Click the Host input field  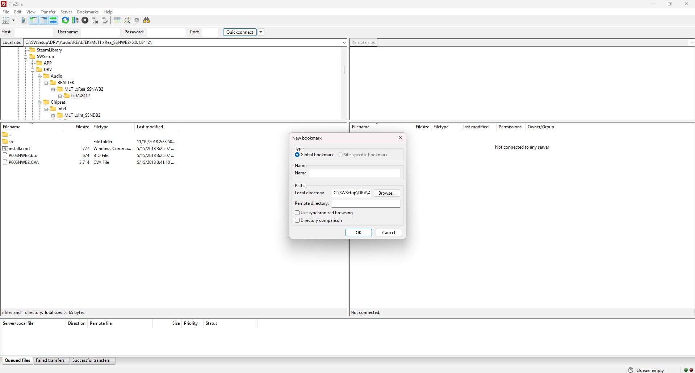point(34,32)
